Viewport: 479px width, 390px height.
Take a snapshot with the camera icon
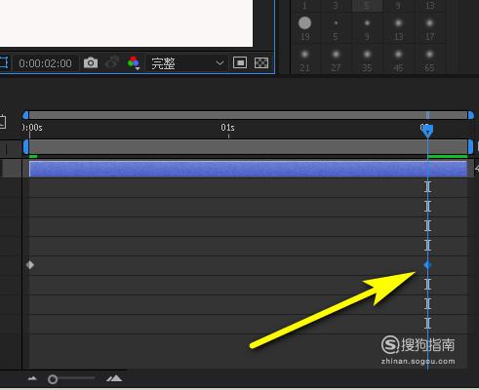click(x=91, y=62)
